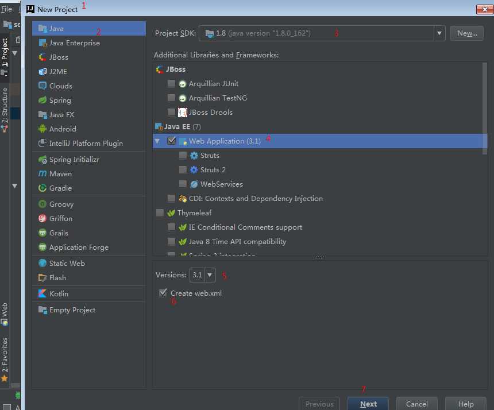Choose the Android project type
This screenshot has height=410, width=494.
(x=89, y=129)
